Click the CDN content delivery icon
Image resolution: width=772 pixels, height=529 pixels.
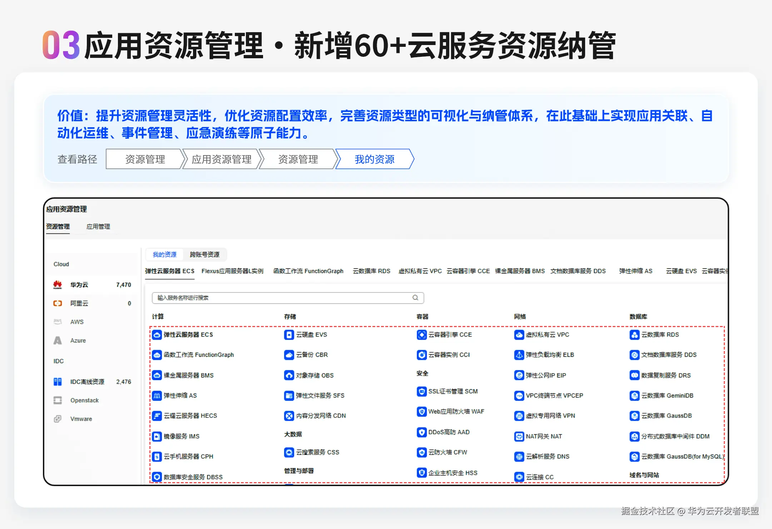click(289, 416)
